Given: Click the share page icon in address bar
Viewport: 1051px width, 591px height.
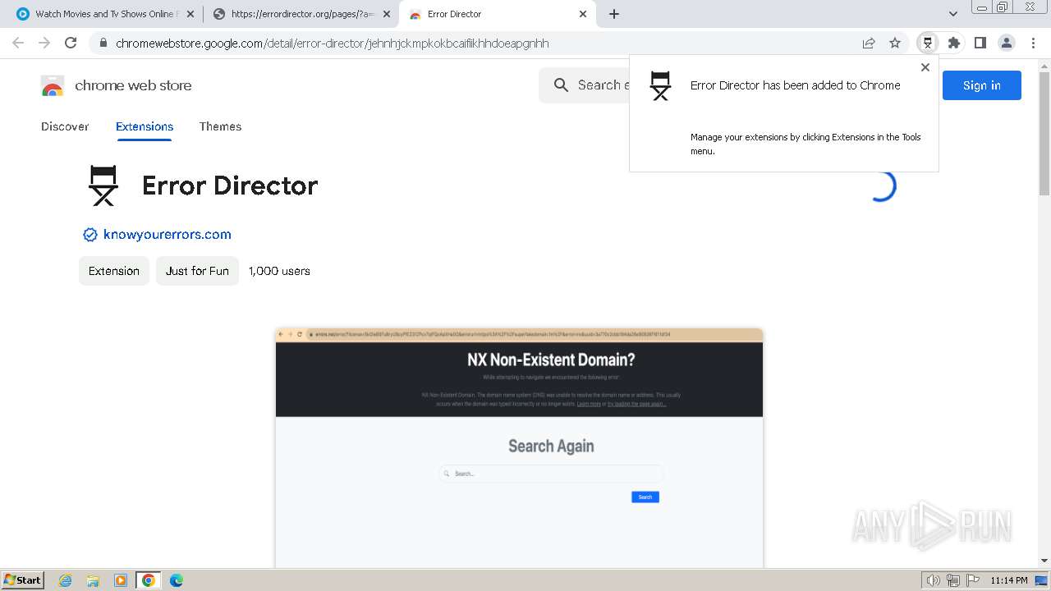Looking at the screenshot, I should click(x=869, y=43).
